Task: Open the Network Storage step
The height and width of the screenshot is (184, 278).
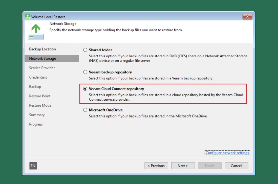Action: [42, 58]
